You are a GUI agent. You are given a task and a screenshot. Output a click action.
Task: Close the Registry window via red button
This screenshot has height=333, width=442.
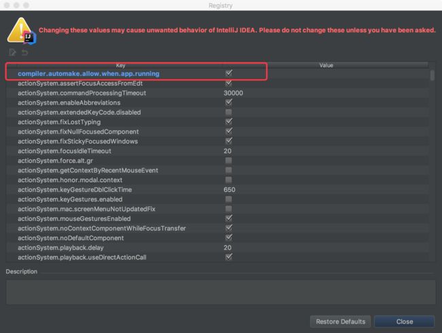click(x=7, y=5)
